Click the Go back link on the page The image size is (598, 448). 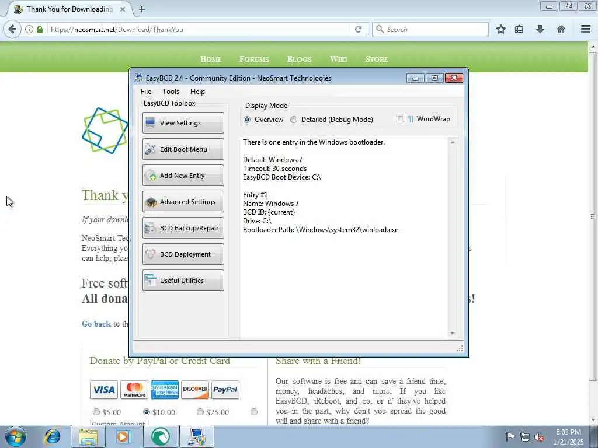[96, 324]
